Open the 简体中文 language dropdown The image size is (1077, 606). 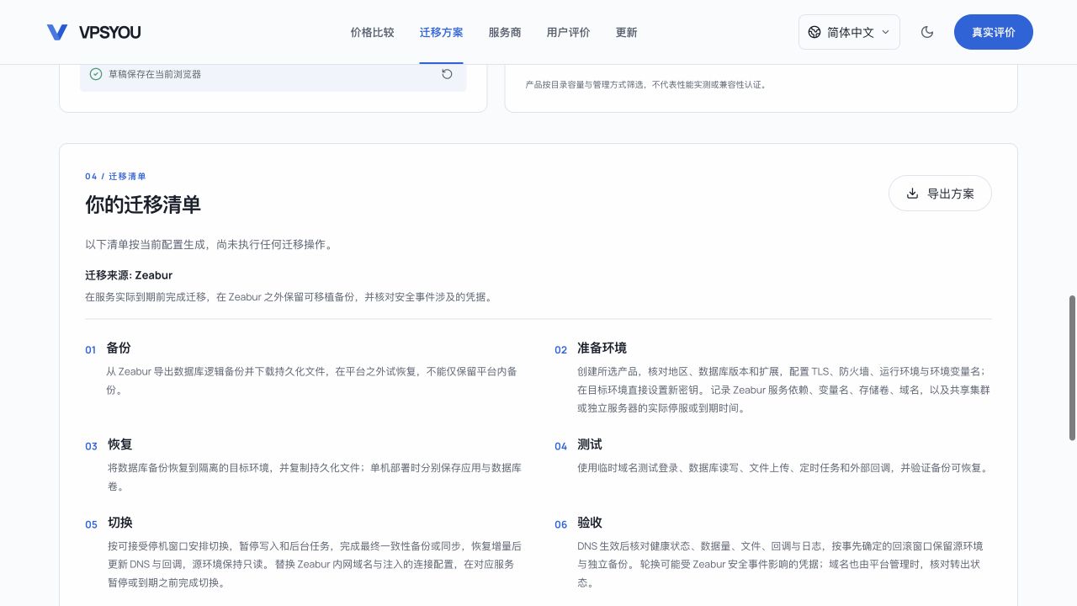coord(849,32)
